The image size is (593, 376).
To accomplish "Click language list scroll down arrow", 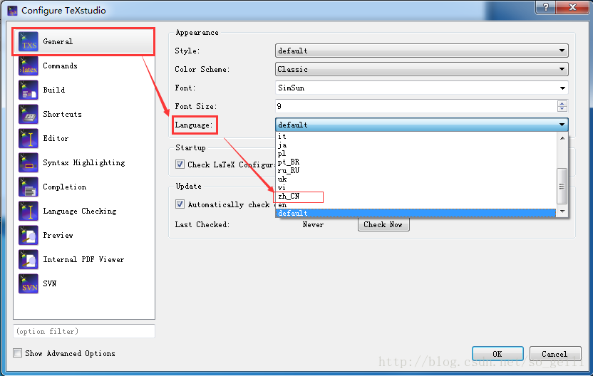I will (562, 211).
